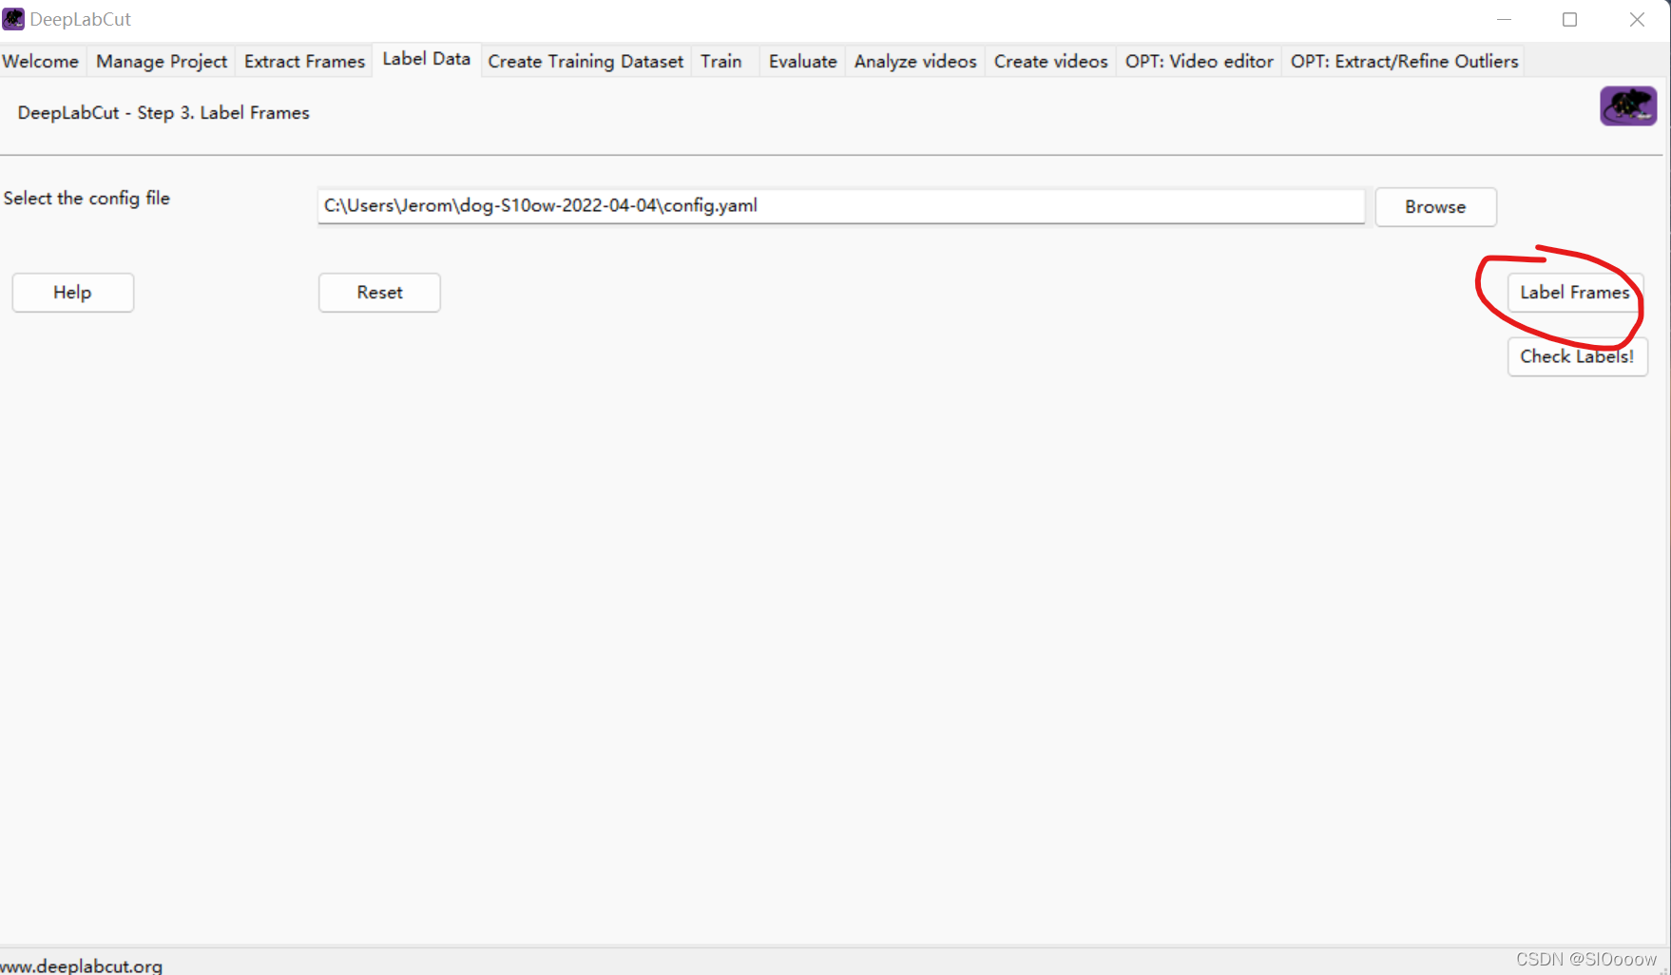Viewport: 1671px width, 975px height.
Task: Close the DeepLabCut window
Action: click(x=1637, y=20)
